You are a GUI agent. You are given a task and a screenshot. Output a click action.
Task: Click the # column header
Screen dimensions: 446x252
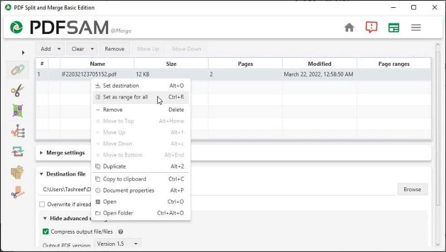click(42, 64)
